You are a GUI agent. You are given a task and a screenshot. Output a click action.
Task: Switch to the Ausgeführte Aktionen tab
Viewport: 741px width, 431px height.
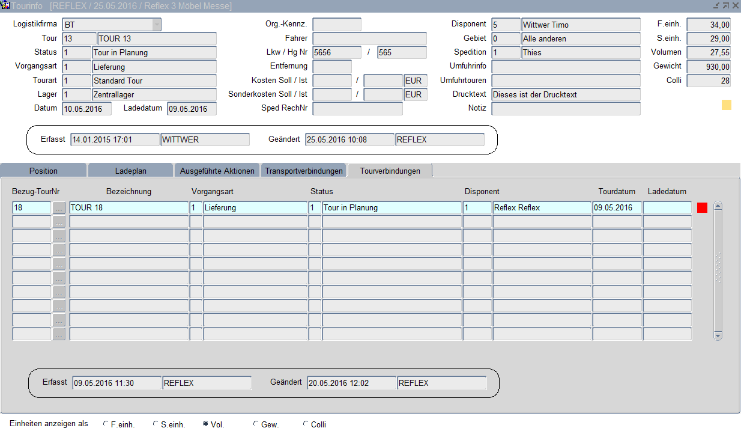point(217,171)
